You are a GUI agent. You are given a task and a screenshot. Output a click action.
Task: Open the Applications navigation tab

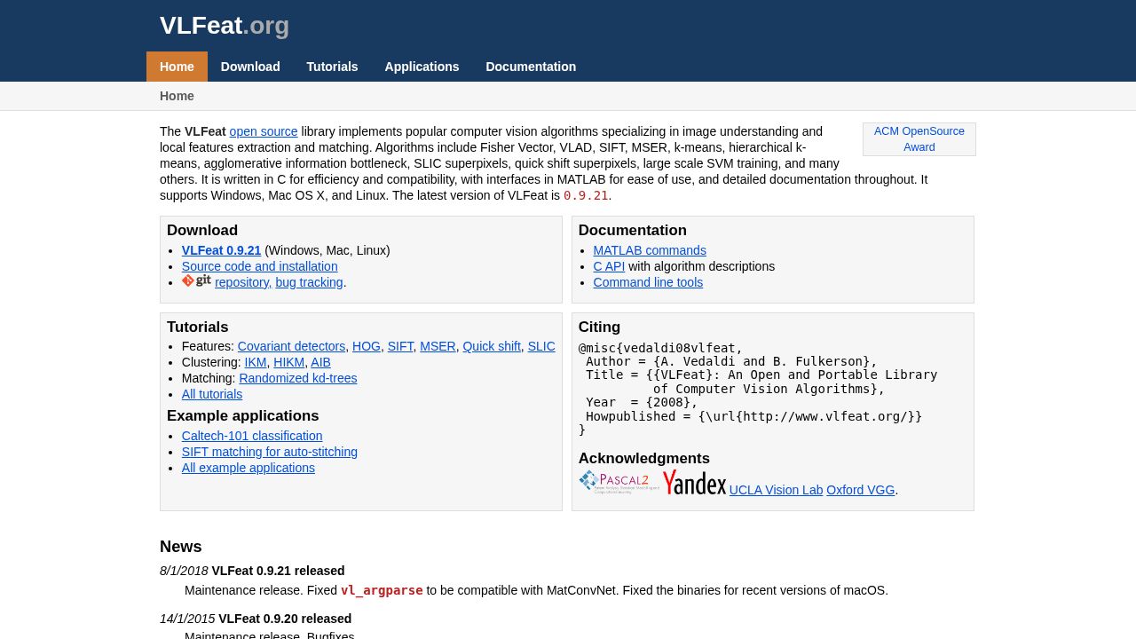pyautogui.click(x=422, y=67)
